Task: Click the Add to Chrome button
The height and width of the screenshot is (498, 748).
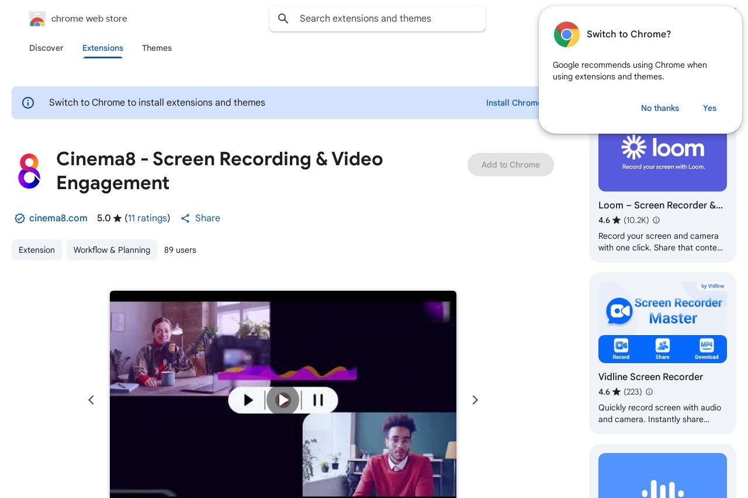Action: coord(511,165)
